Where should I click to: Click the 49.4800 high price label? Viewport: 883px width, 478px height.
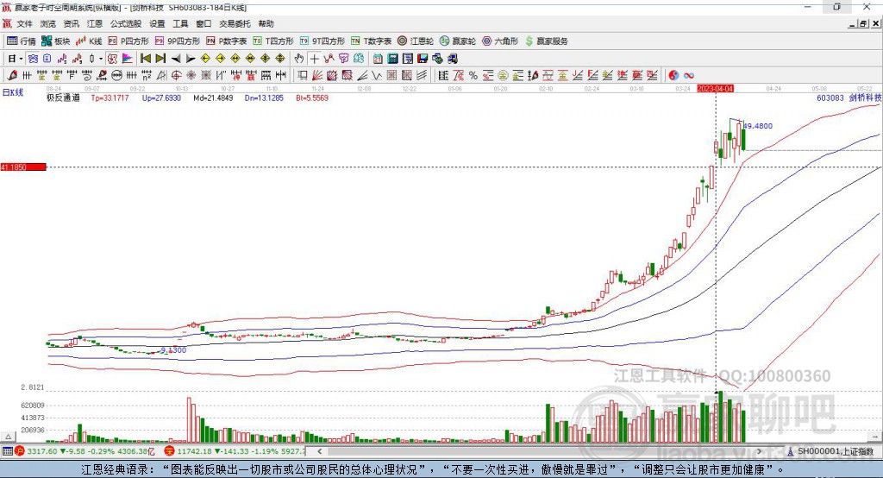point(758,126)
